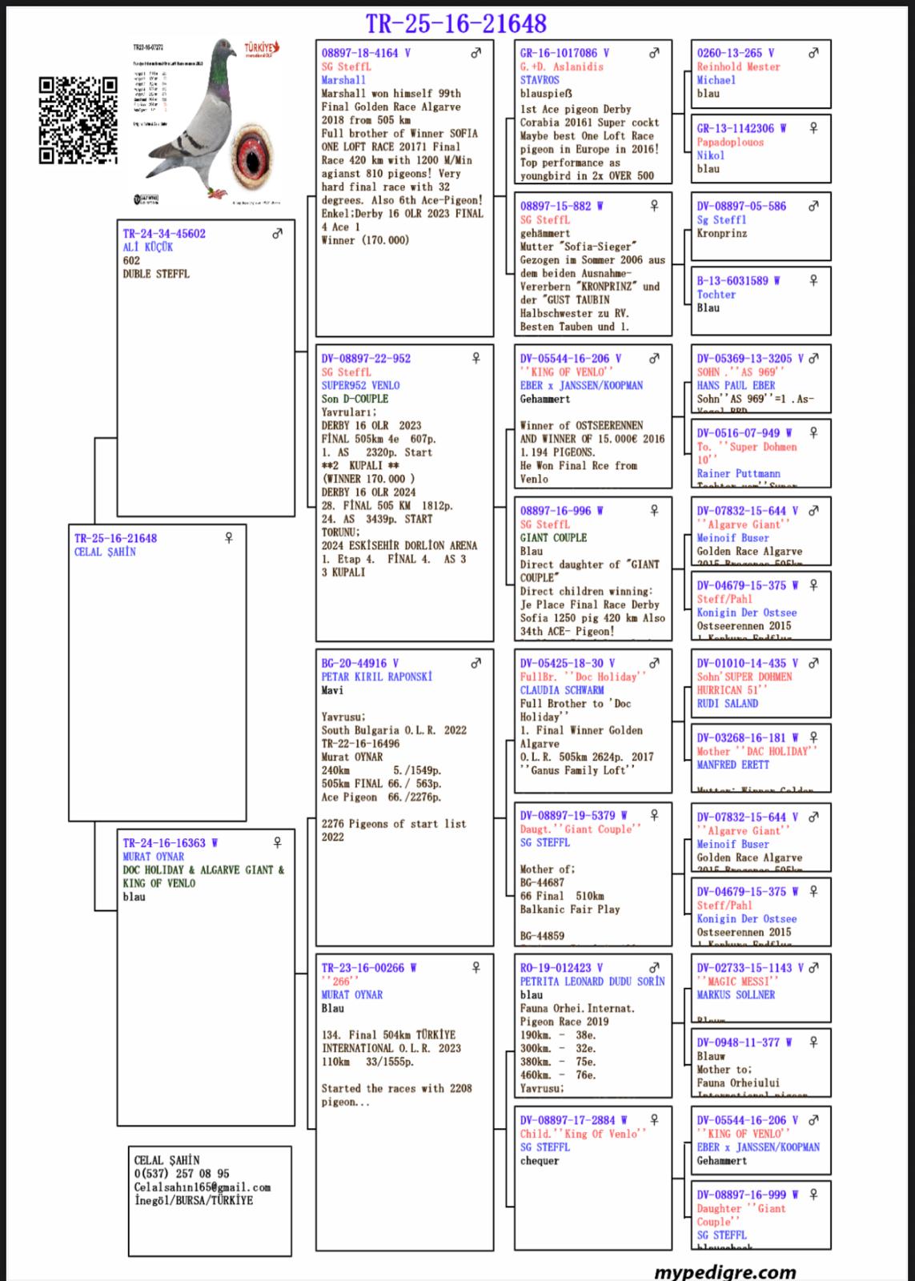Click owner name ALİ KÜÇÜK
Viewport: 915px width, 1281px height.
[148, 247]
